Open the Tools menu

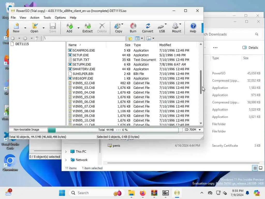[47, 18]
